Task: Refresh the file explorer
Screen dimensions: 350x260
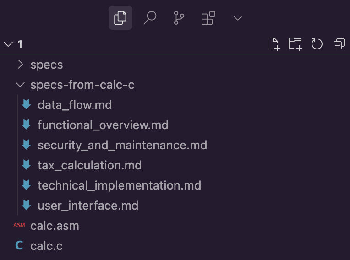Action: click(317, 44)
